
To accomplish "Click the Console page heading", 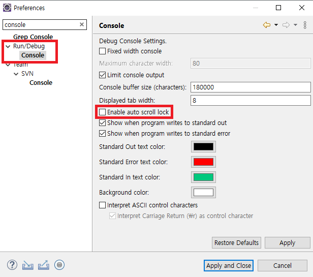I will click(112, 25).
